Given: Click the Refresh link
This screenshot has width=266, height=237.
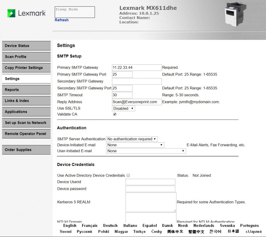Looking at the screenshot, I should (61, 20).
